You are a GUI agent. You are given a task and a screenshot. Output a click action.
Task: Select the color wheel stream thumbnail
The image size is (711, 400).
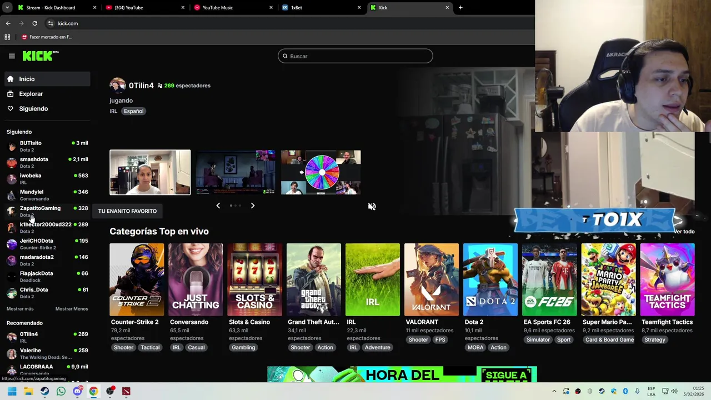321,172
